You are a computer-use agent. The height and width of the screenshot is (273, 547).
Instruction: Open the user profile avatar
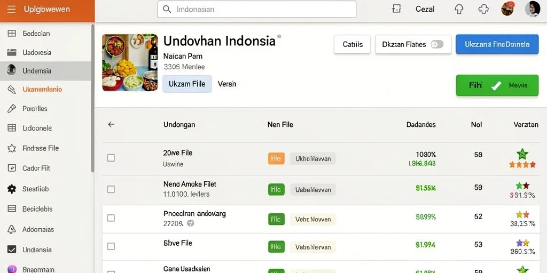(533, 9)
